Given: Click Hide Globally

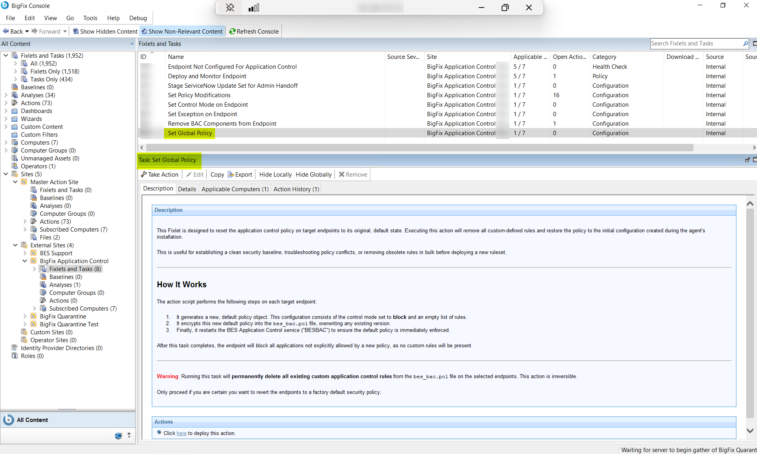Looking at the screenshot, I should [x=314, y=174].
